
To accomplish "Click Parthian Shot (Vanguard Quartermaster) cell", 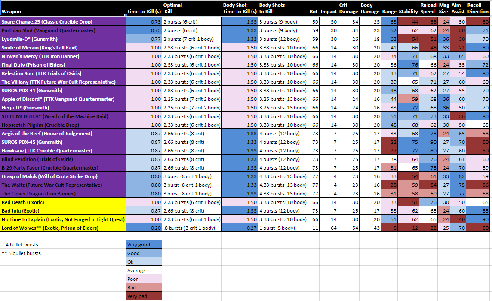I will pos(63,30).
